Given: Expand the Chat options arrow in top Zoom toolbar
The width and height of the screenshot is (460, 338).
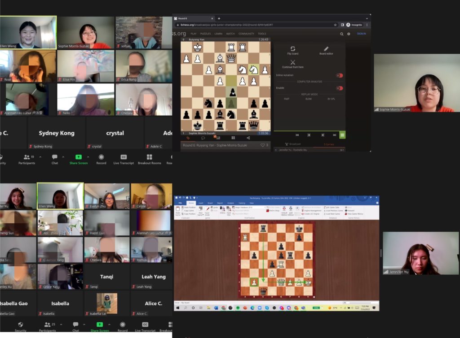Looking at the screenshot, I should (63, 157).
